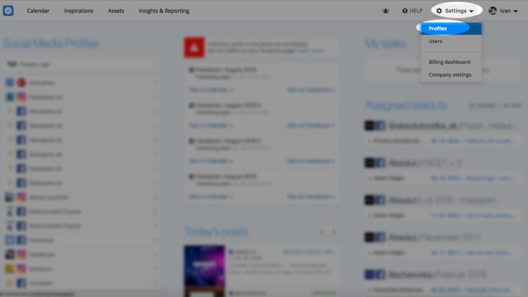Click the HELP link

(x=412, y=11)
